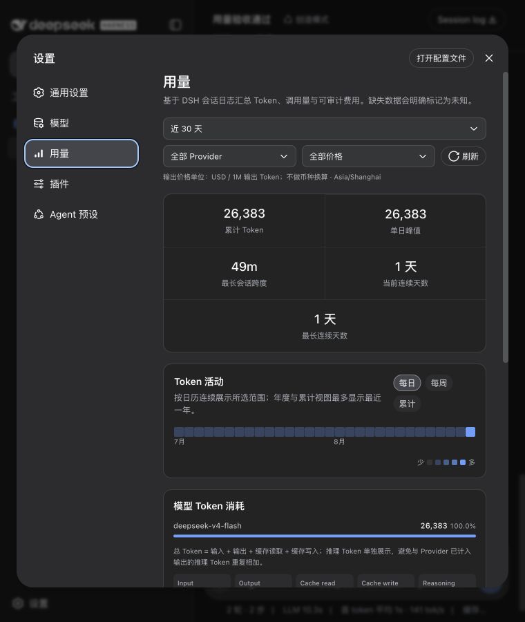
Task: Click the 最长连续天数 stat card
Action: pos(325,326)
